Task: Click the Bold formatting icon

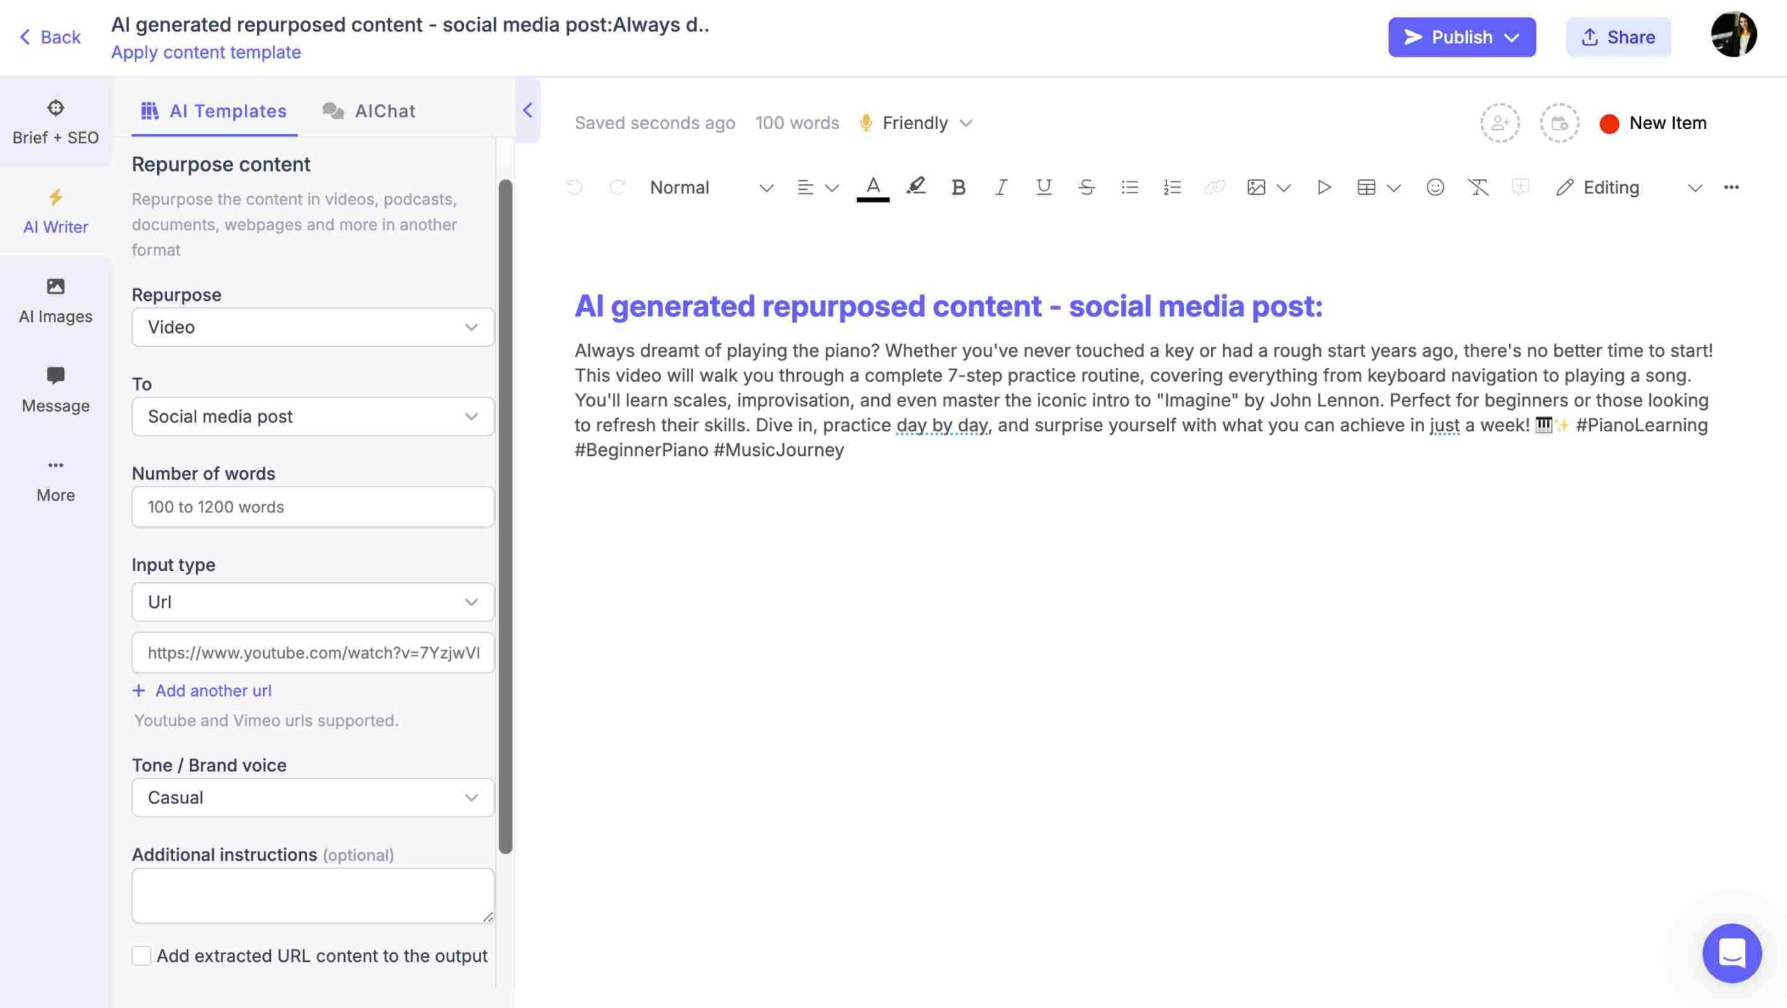Action: [958, 186]
